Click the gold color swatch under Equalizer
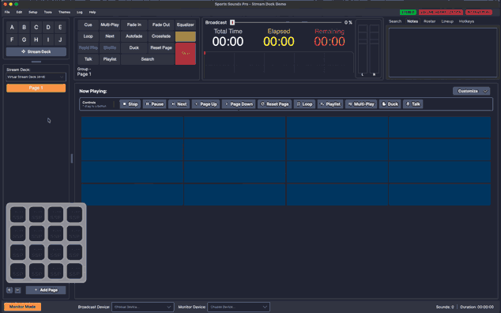The height and width of the screenshot is (313, 501). point(186,36)
